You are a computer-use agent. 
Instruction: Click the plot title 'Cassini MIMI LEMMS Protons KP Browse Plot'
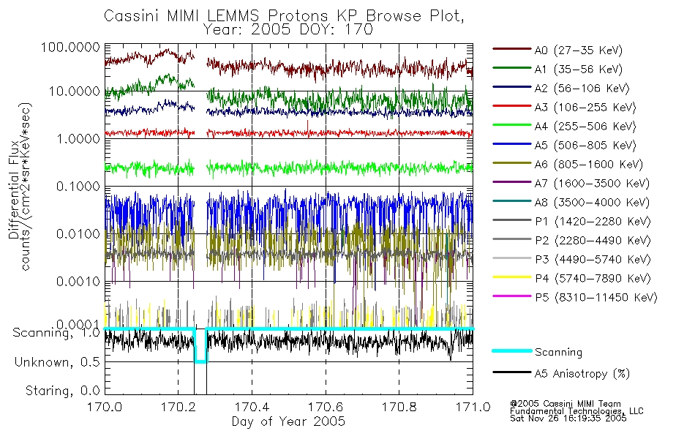(284, 16)
